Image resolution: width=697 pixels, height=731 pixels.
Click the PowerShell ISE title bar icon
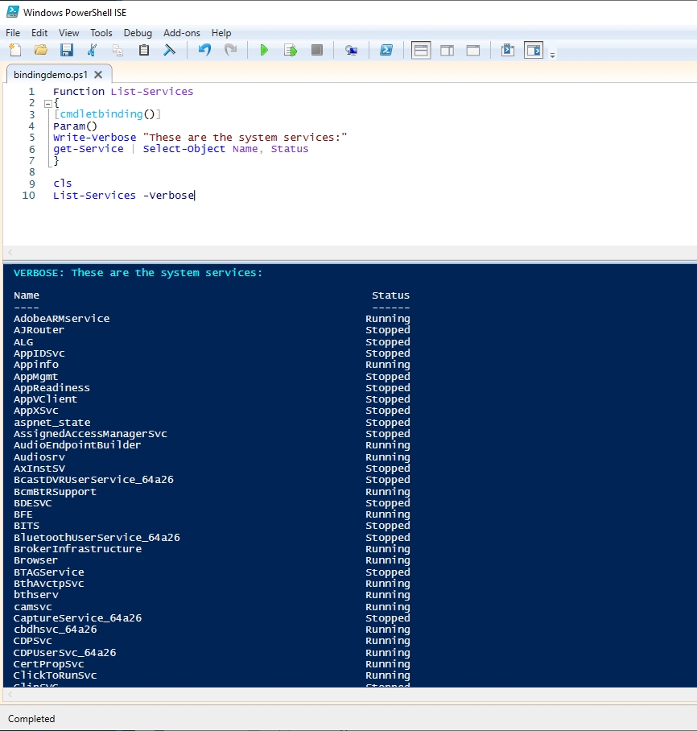coord(13,11)
